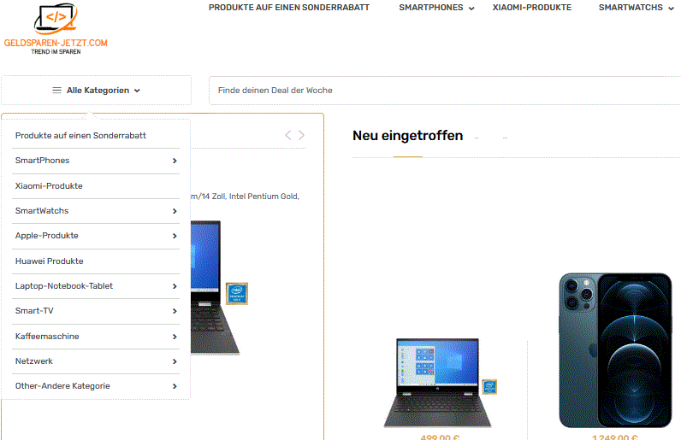681x440 pixels.
Task: Open Produkte auf einen Sonderrabatt top link
Action: pos(289,8)
